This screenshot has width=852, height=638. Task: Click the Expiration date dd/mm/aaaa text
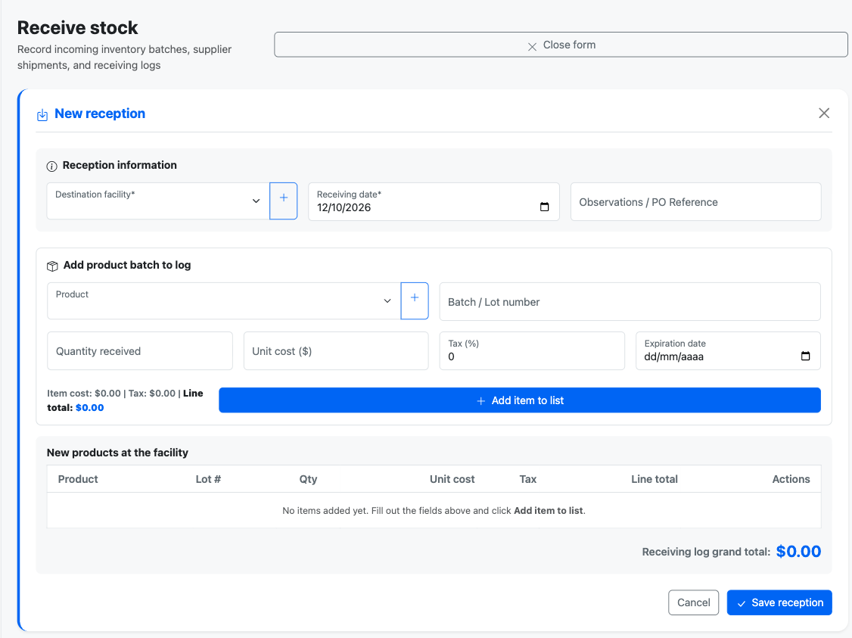[x=673, y=357]
